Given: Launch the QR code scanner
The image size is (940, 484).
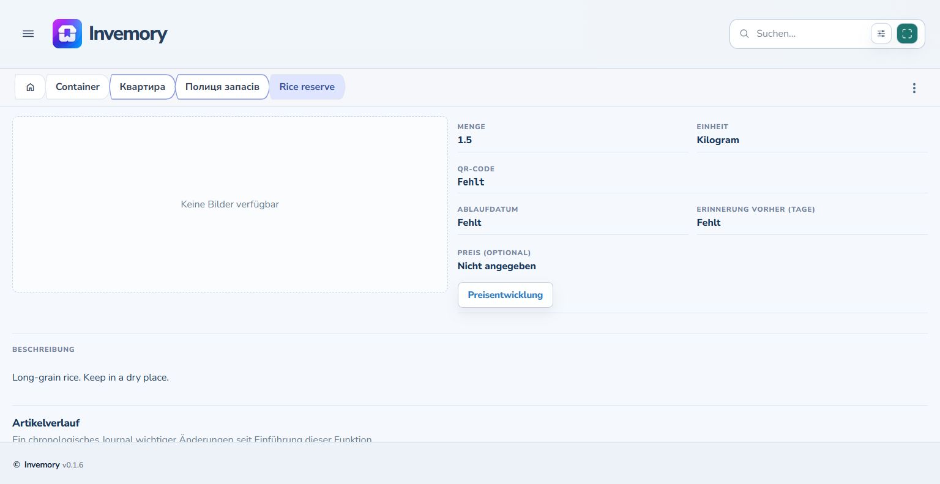Looking at the screenshot, I should click(907, 34).
